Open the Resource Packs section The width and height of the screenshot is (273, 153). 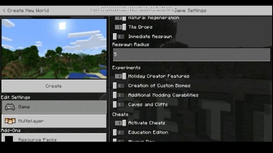point(54,138)
